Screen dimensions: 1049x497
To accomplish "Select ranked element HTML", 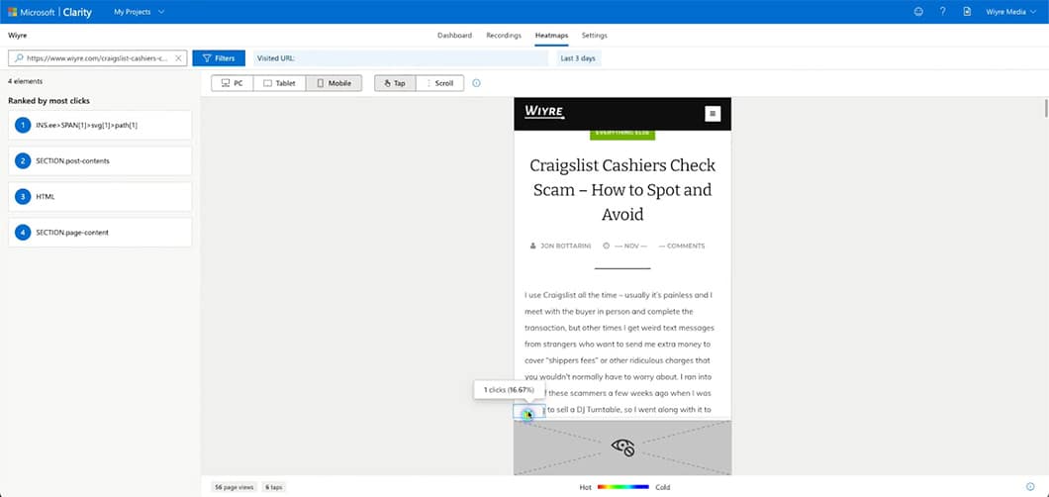I will tap(100, 197).
